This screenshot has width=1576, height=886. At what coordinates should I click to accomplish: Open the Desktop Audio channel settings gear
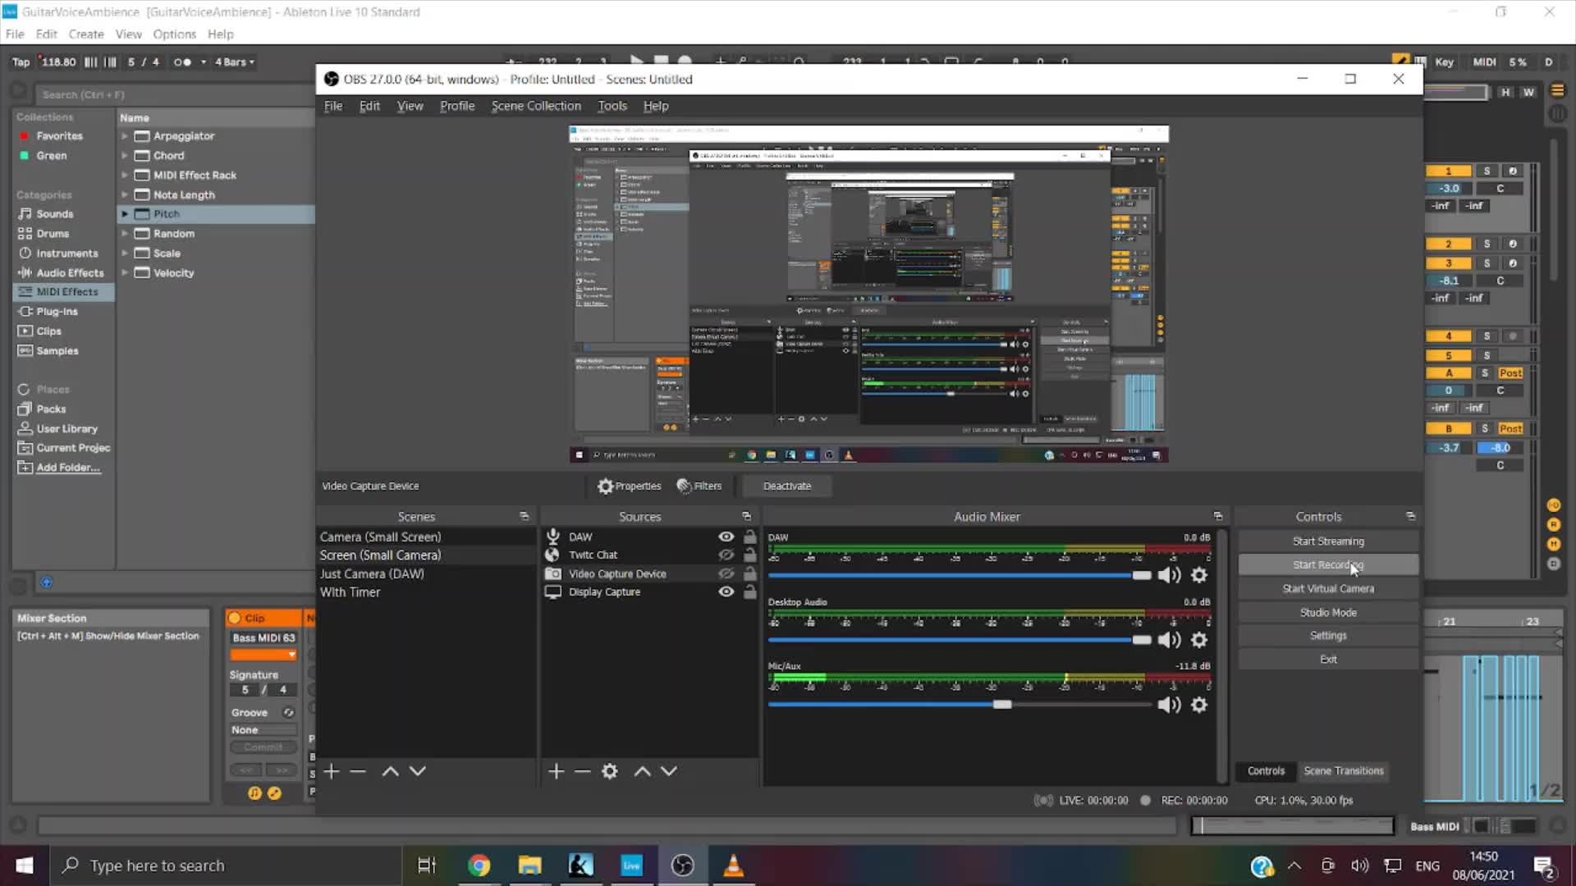(x=1199, y=640)
